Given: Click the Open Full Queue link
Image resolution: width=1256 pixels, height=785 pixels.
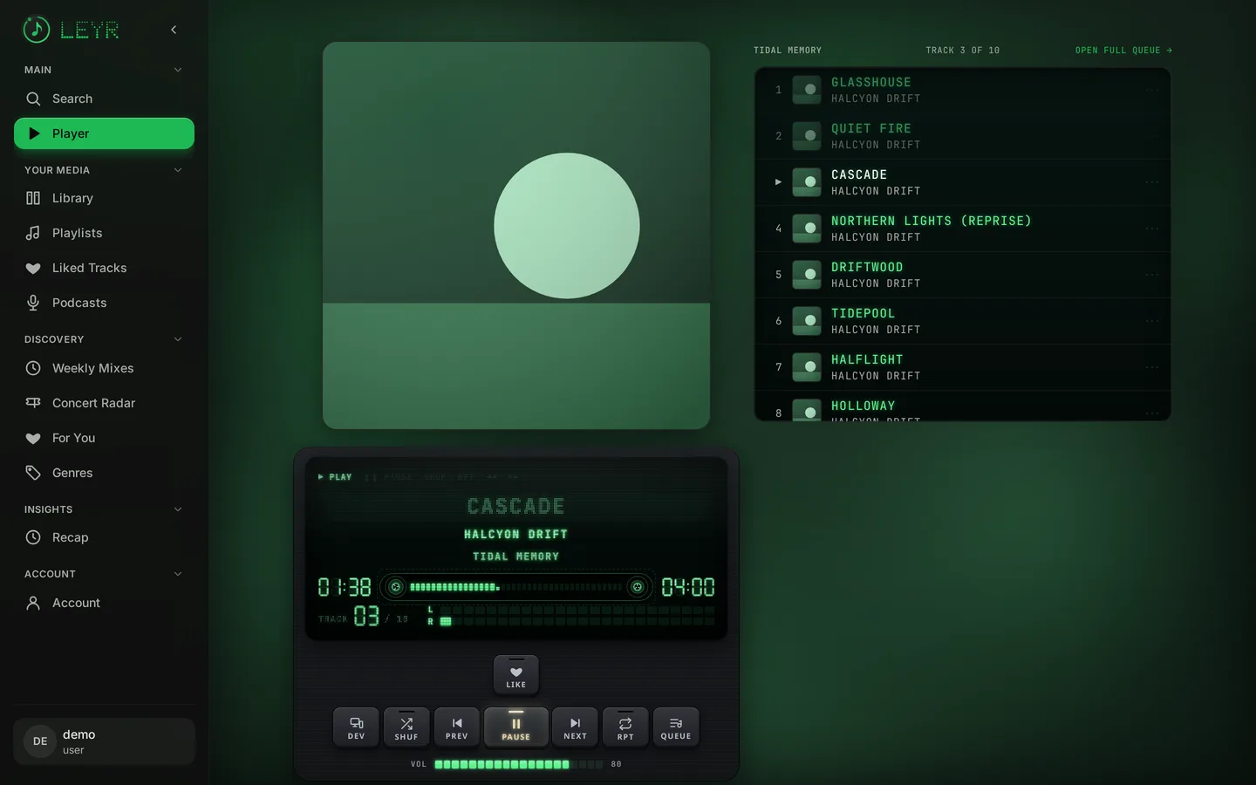Looking at the screenshot, I should tap(1123, 51).
